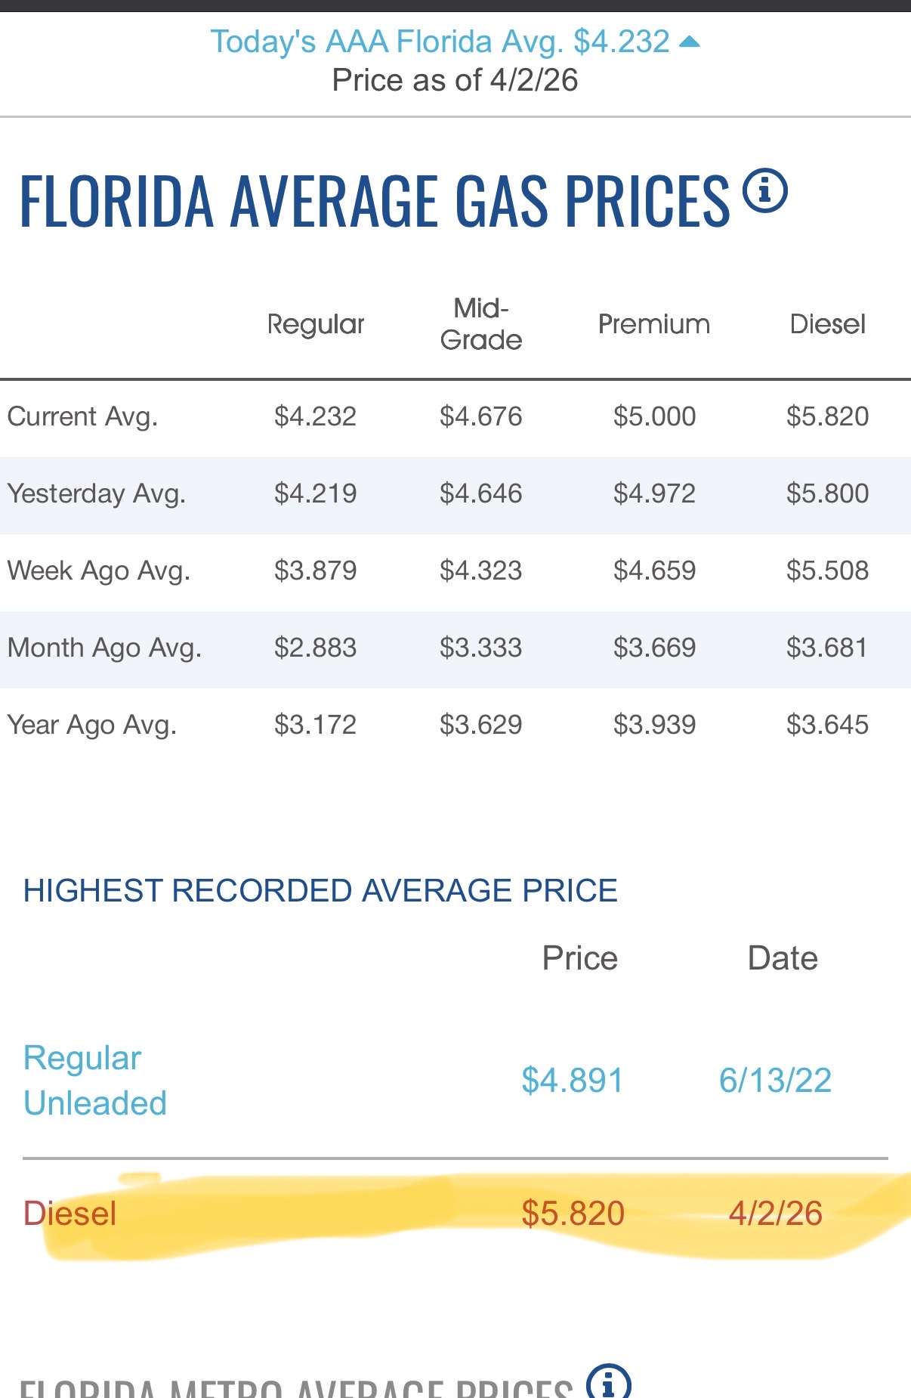The width and height of the screenshot is (911, 1398).
Task: Select the Mid-Grade column header
Action: (x=481, y=324)
